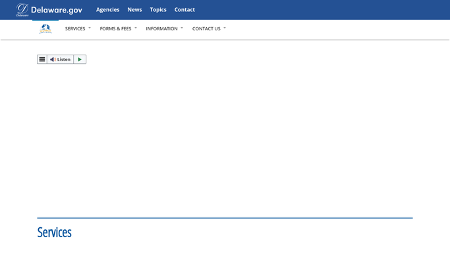Open the agency logo below the header
450x253 pixels.
[x=45, y=29]
